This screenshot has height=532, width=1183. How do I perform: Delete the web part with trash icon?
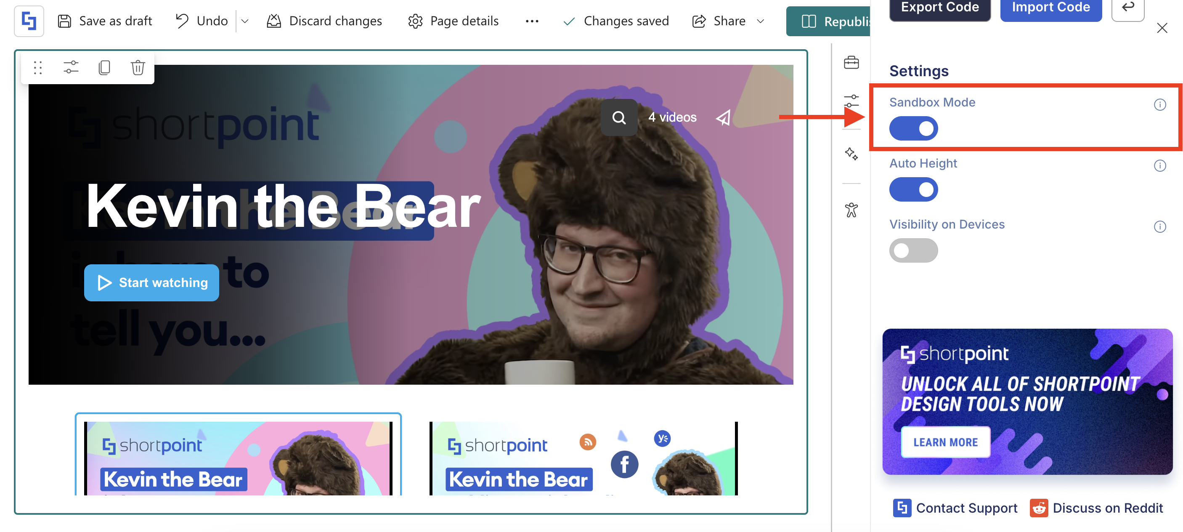click(138, 68)
